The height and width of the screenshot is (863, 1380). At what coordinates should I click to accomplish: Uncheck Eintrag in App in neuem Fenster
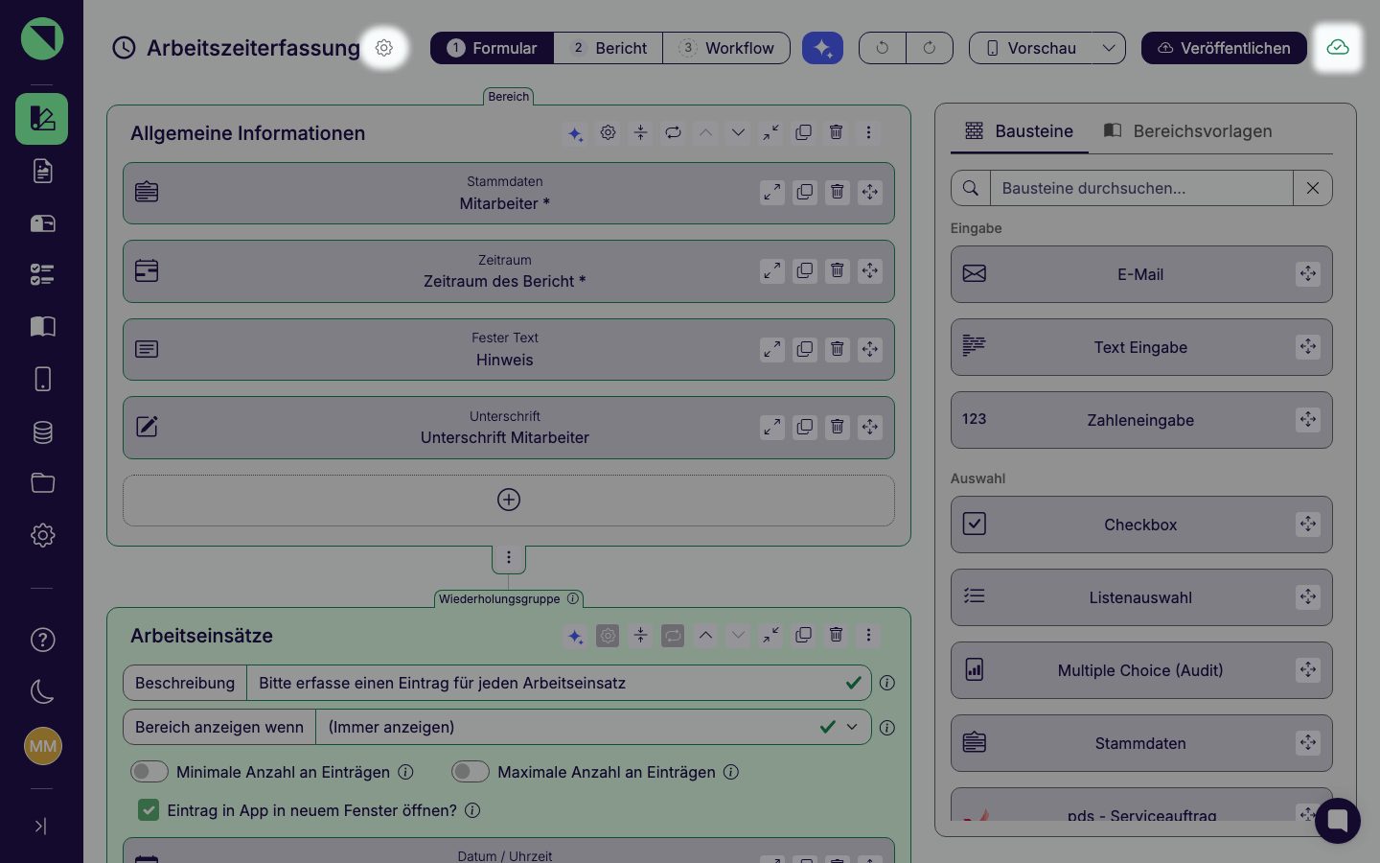(149, 810)
